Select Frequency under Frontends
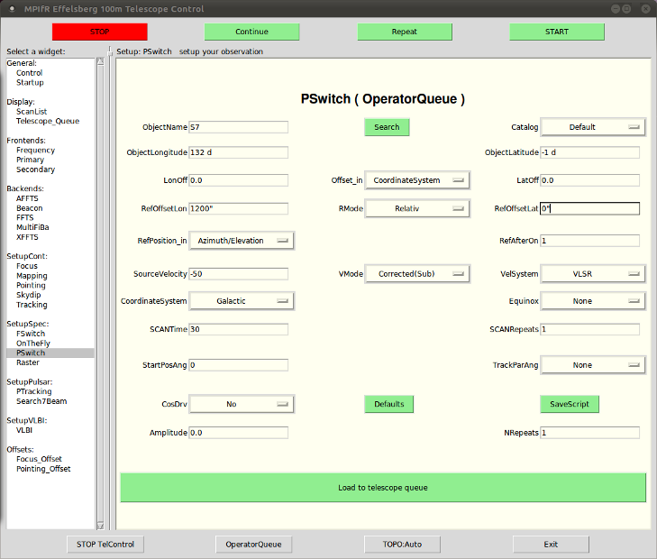 (x=36, y=150)
